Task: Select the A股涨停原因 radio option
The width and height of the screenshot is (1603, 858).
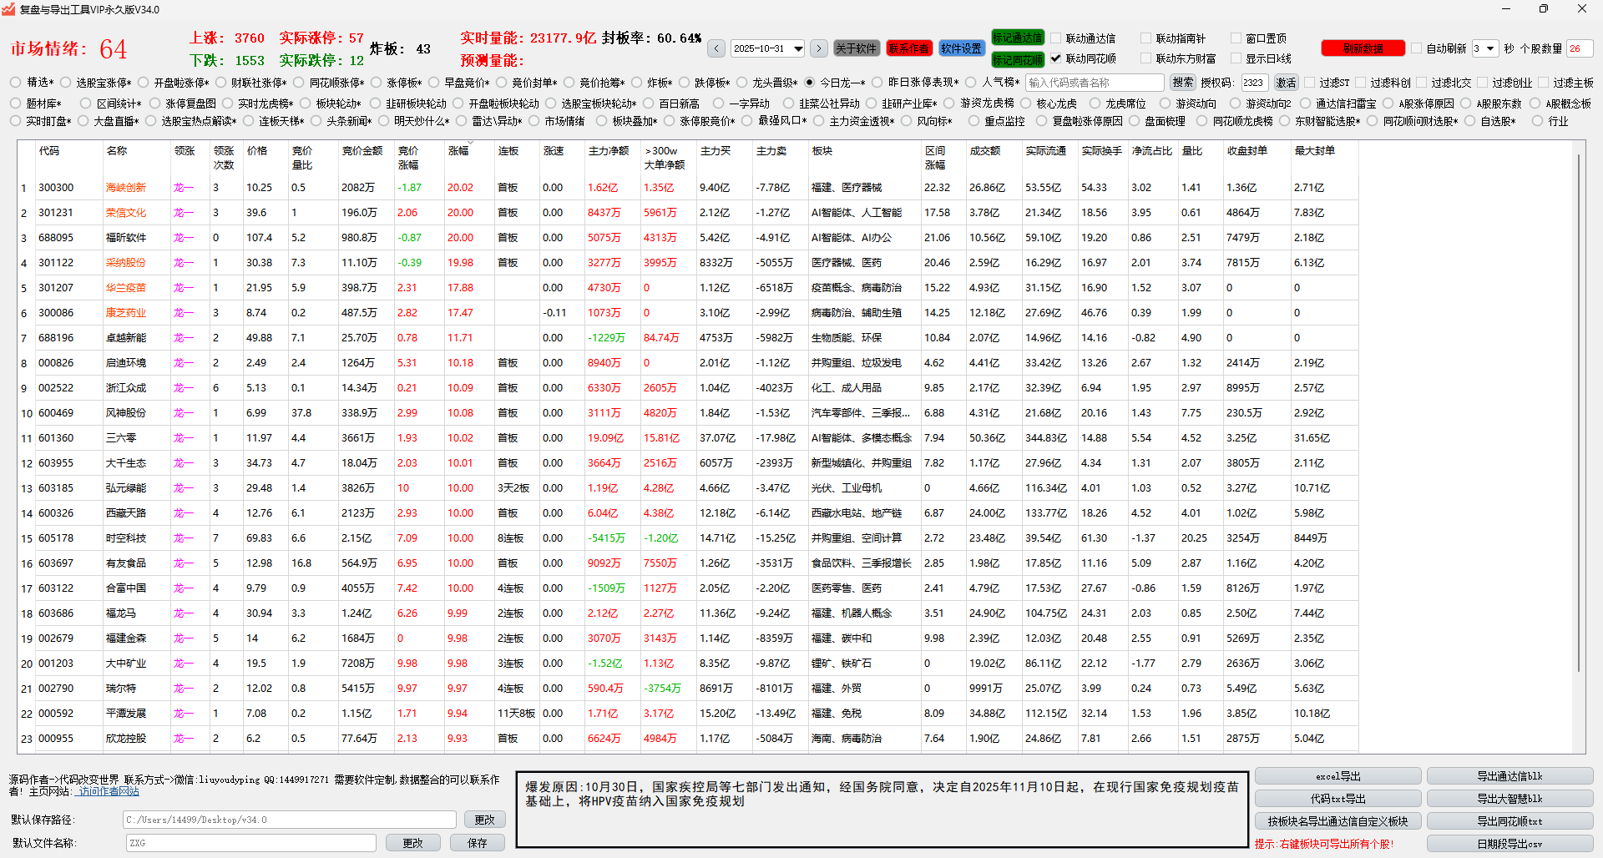Action: point(1388,103)
